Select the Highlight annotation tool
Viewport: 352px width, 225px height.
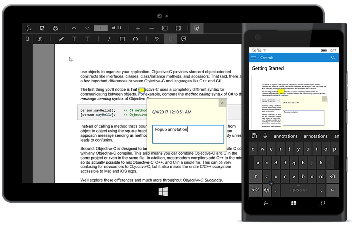coord(61,39)
